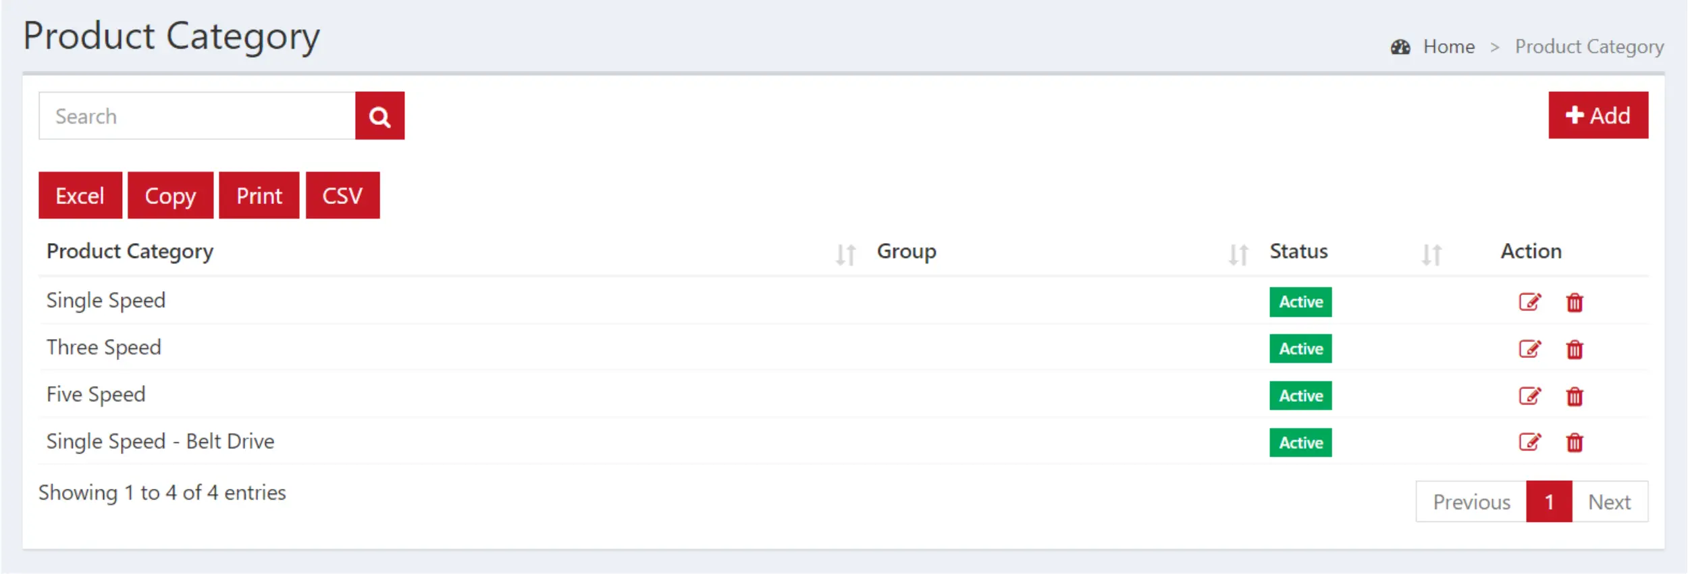The image size is (1688, 574).
Task: Delete the Three Speed category
Action: coord(1574,350)
